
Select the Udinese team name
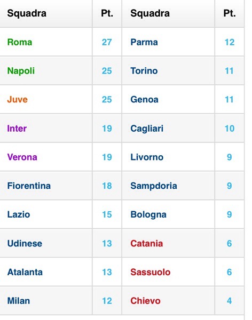pyautogui.click(x=25, y=244)
